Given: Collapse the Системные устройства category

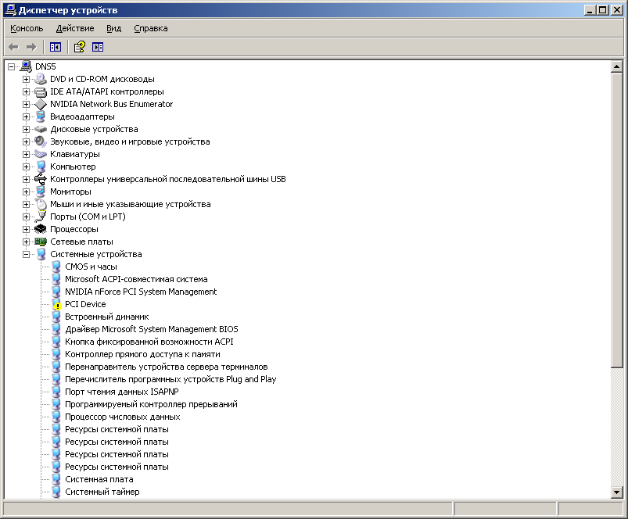Looking at the screenshot, I should point(26,254).
